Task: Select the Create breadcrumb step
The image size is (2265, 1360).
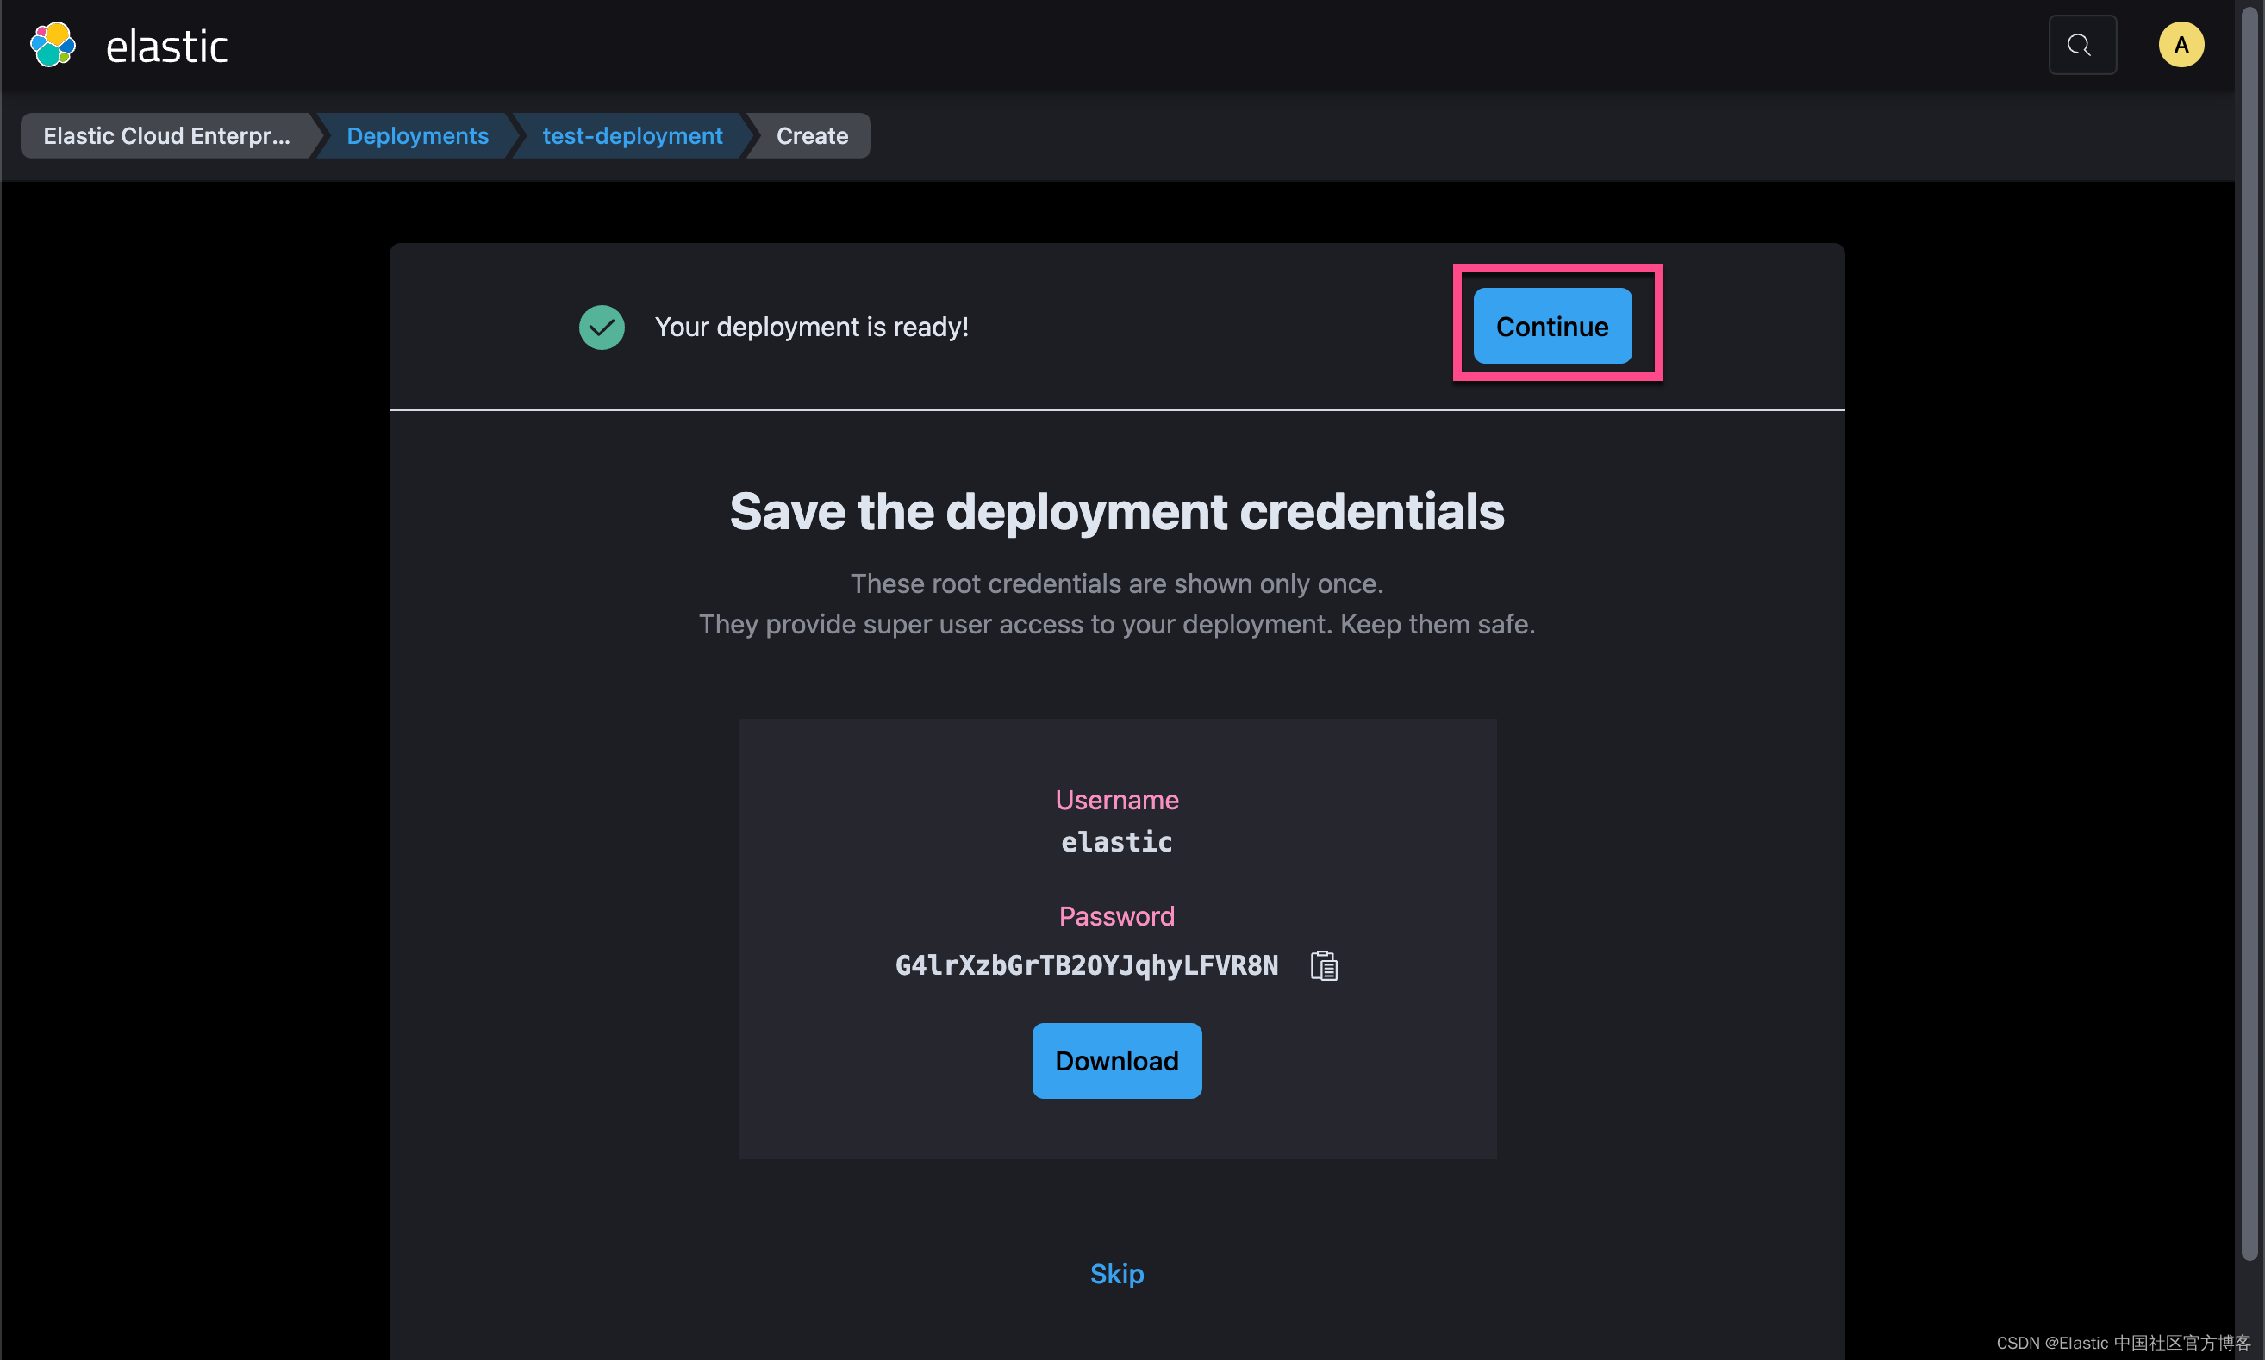Action: [x=812, y=135]
